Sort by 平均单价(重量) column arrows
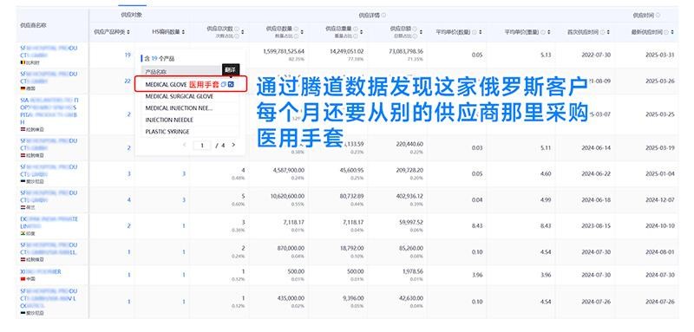Image resolution: width=694 pixels, height=332 pixels. [x=549, y=32]
